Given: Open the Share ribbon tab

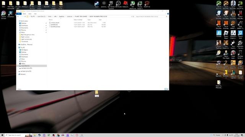Looking at the screenshot, I should [x=30, y=14].
